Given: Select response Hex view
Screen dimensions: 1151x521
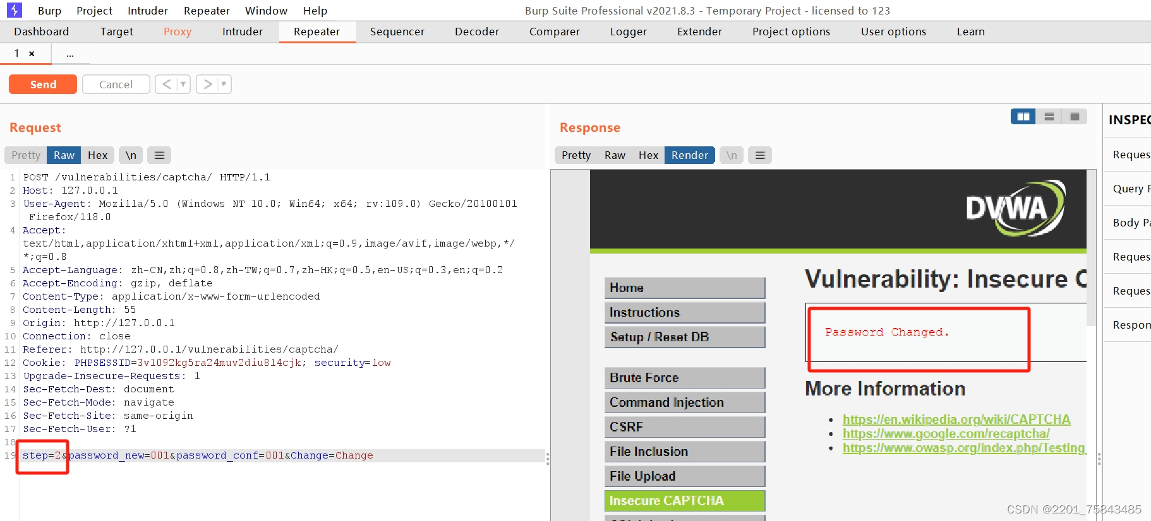Looking at the screenshot, I should 648,155.
